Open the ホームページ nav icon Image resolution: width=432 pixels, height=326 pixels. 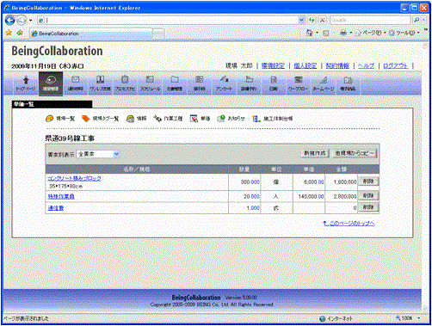[x=324, y=83]
